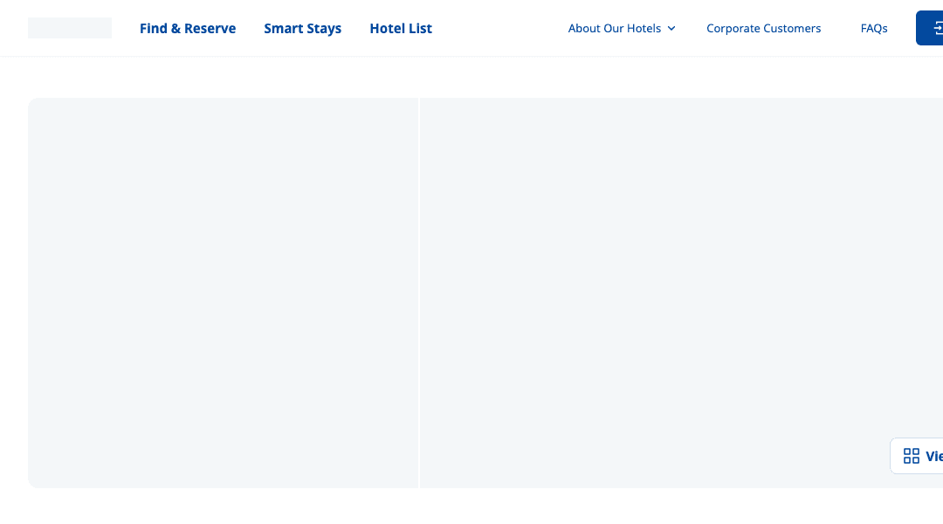Expand the About Our Hotels dropdown
943x524 pixels.
point(622,28)
